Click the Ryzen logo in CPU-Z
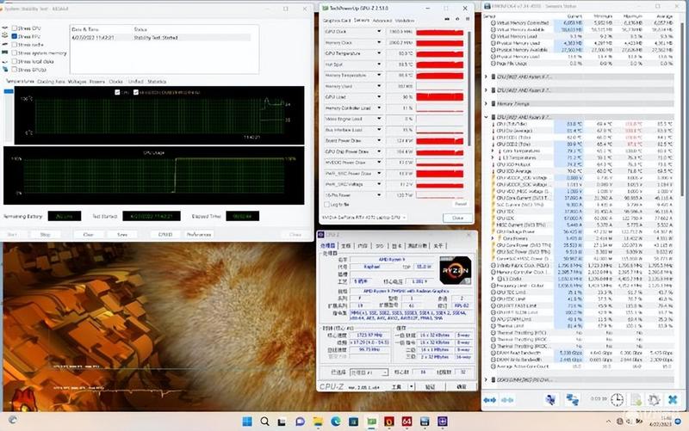Screen dimensions: 689x431 (456, 270)
